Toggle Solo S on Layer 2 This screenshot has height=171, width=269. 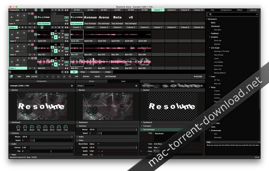tap(24, 46)
